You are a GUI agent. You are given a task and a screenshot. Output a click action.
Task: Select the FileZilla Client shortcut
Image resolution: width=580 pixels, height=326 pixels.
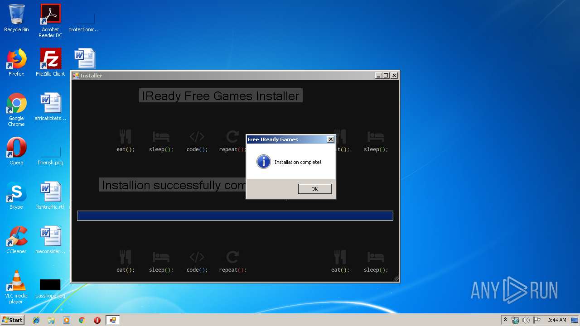tap(50, 62)
